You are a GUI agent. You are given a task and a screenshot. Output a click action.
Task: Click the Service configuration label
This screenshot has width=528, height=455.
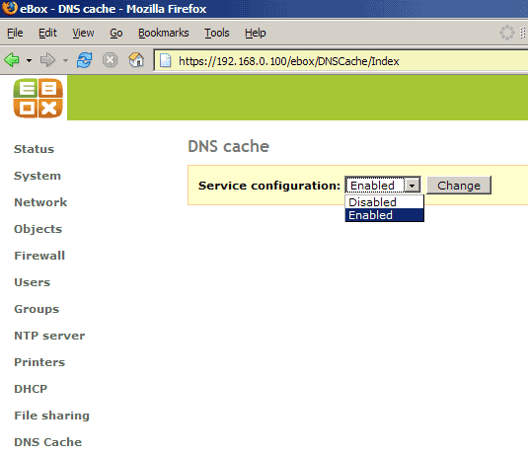point(269,186)
